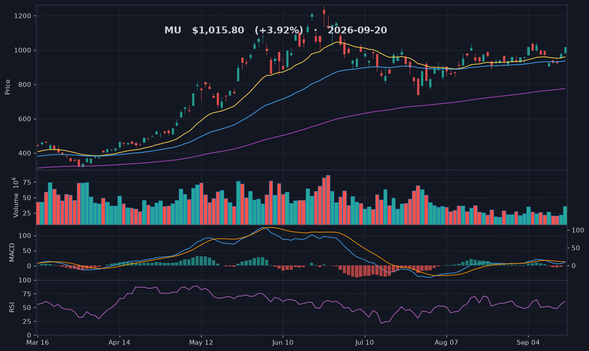Image resolution: width=589 pixels, height=351 pixels.
Task: Click the "May 12" date label
Action: pyautogui.click(x=201, y=343)
